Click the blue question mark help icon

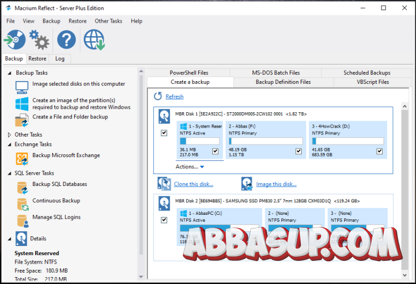[x=66, y=40]
